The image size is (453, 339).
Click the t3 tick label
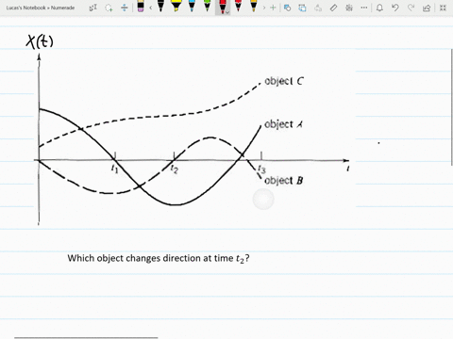tap(261, 169)
